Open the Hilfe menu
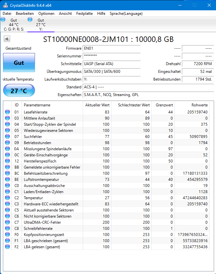 [x=101, y=14]
